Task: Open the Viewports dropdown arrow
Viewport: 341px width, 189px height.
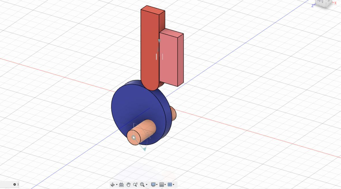Action: click(173, 185)
